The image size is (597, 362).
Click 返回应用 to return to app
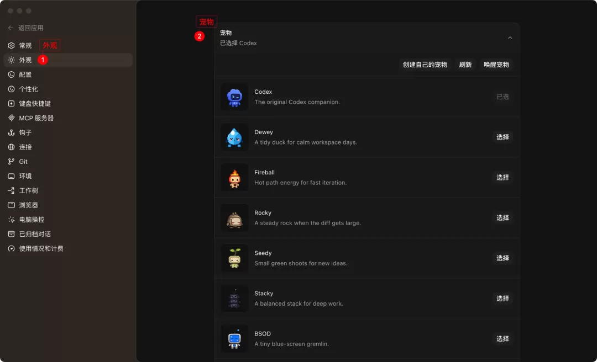(x=31, y=28)
